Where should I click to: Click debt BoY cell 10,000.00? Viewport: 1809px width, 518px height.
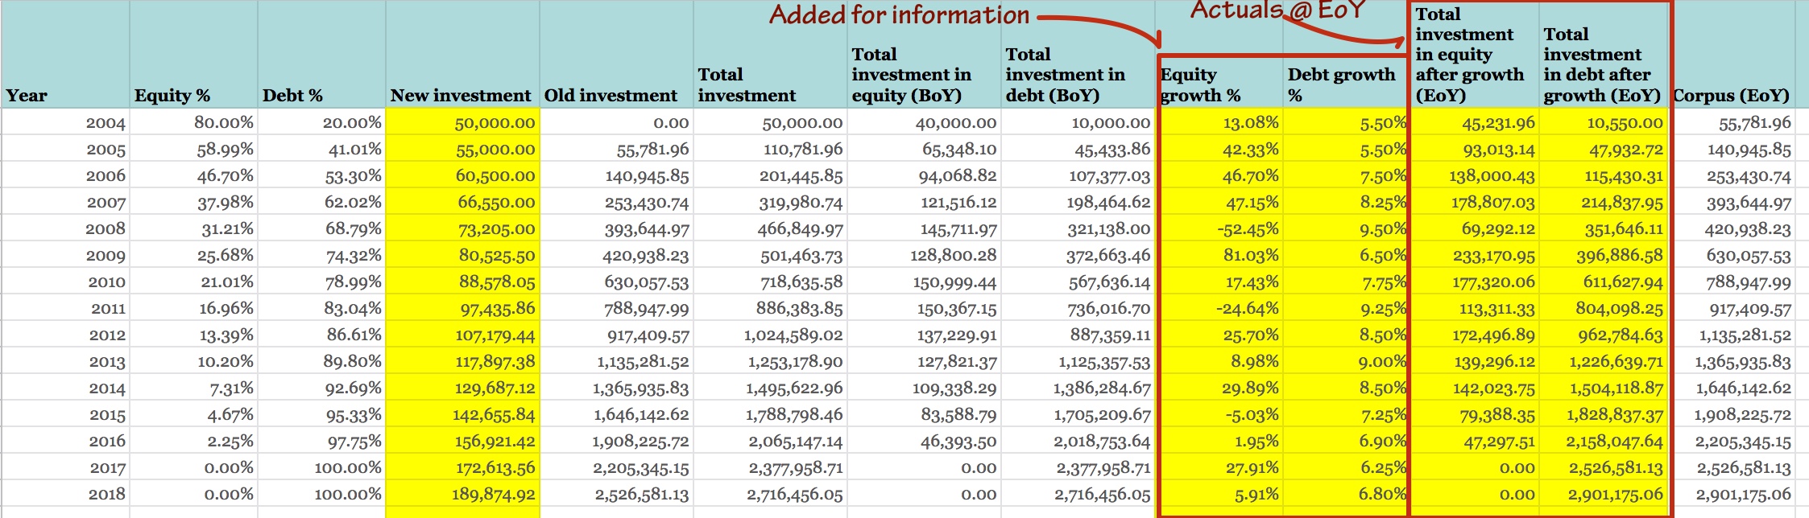[x=1078, y=122]
